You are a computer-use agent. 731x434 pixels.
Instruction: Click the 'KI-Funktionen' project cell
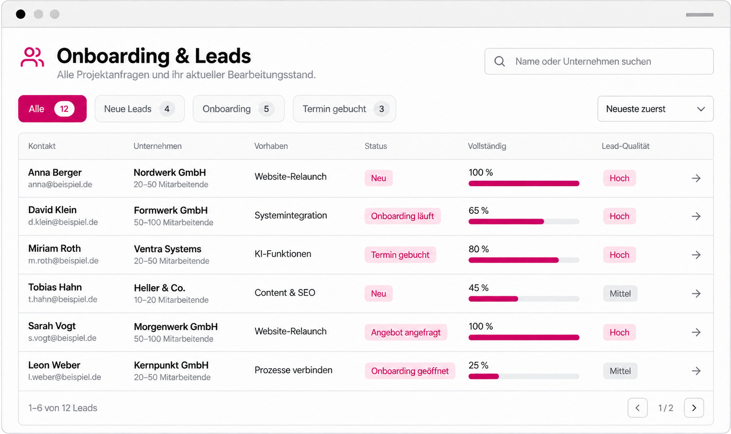click(x=283, y=254)
